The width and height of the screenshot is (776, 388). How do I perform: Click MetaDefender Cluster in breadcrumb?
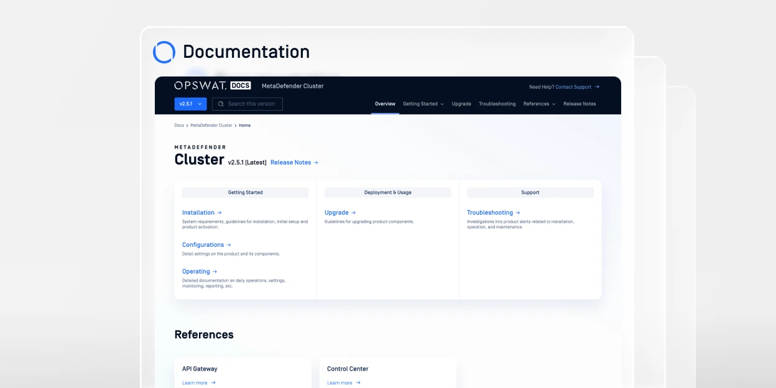tap(211, 126)
